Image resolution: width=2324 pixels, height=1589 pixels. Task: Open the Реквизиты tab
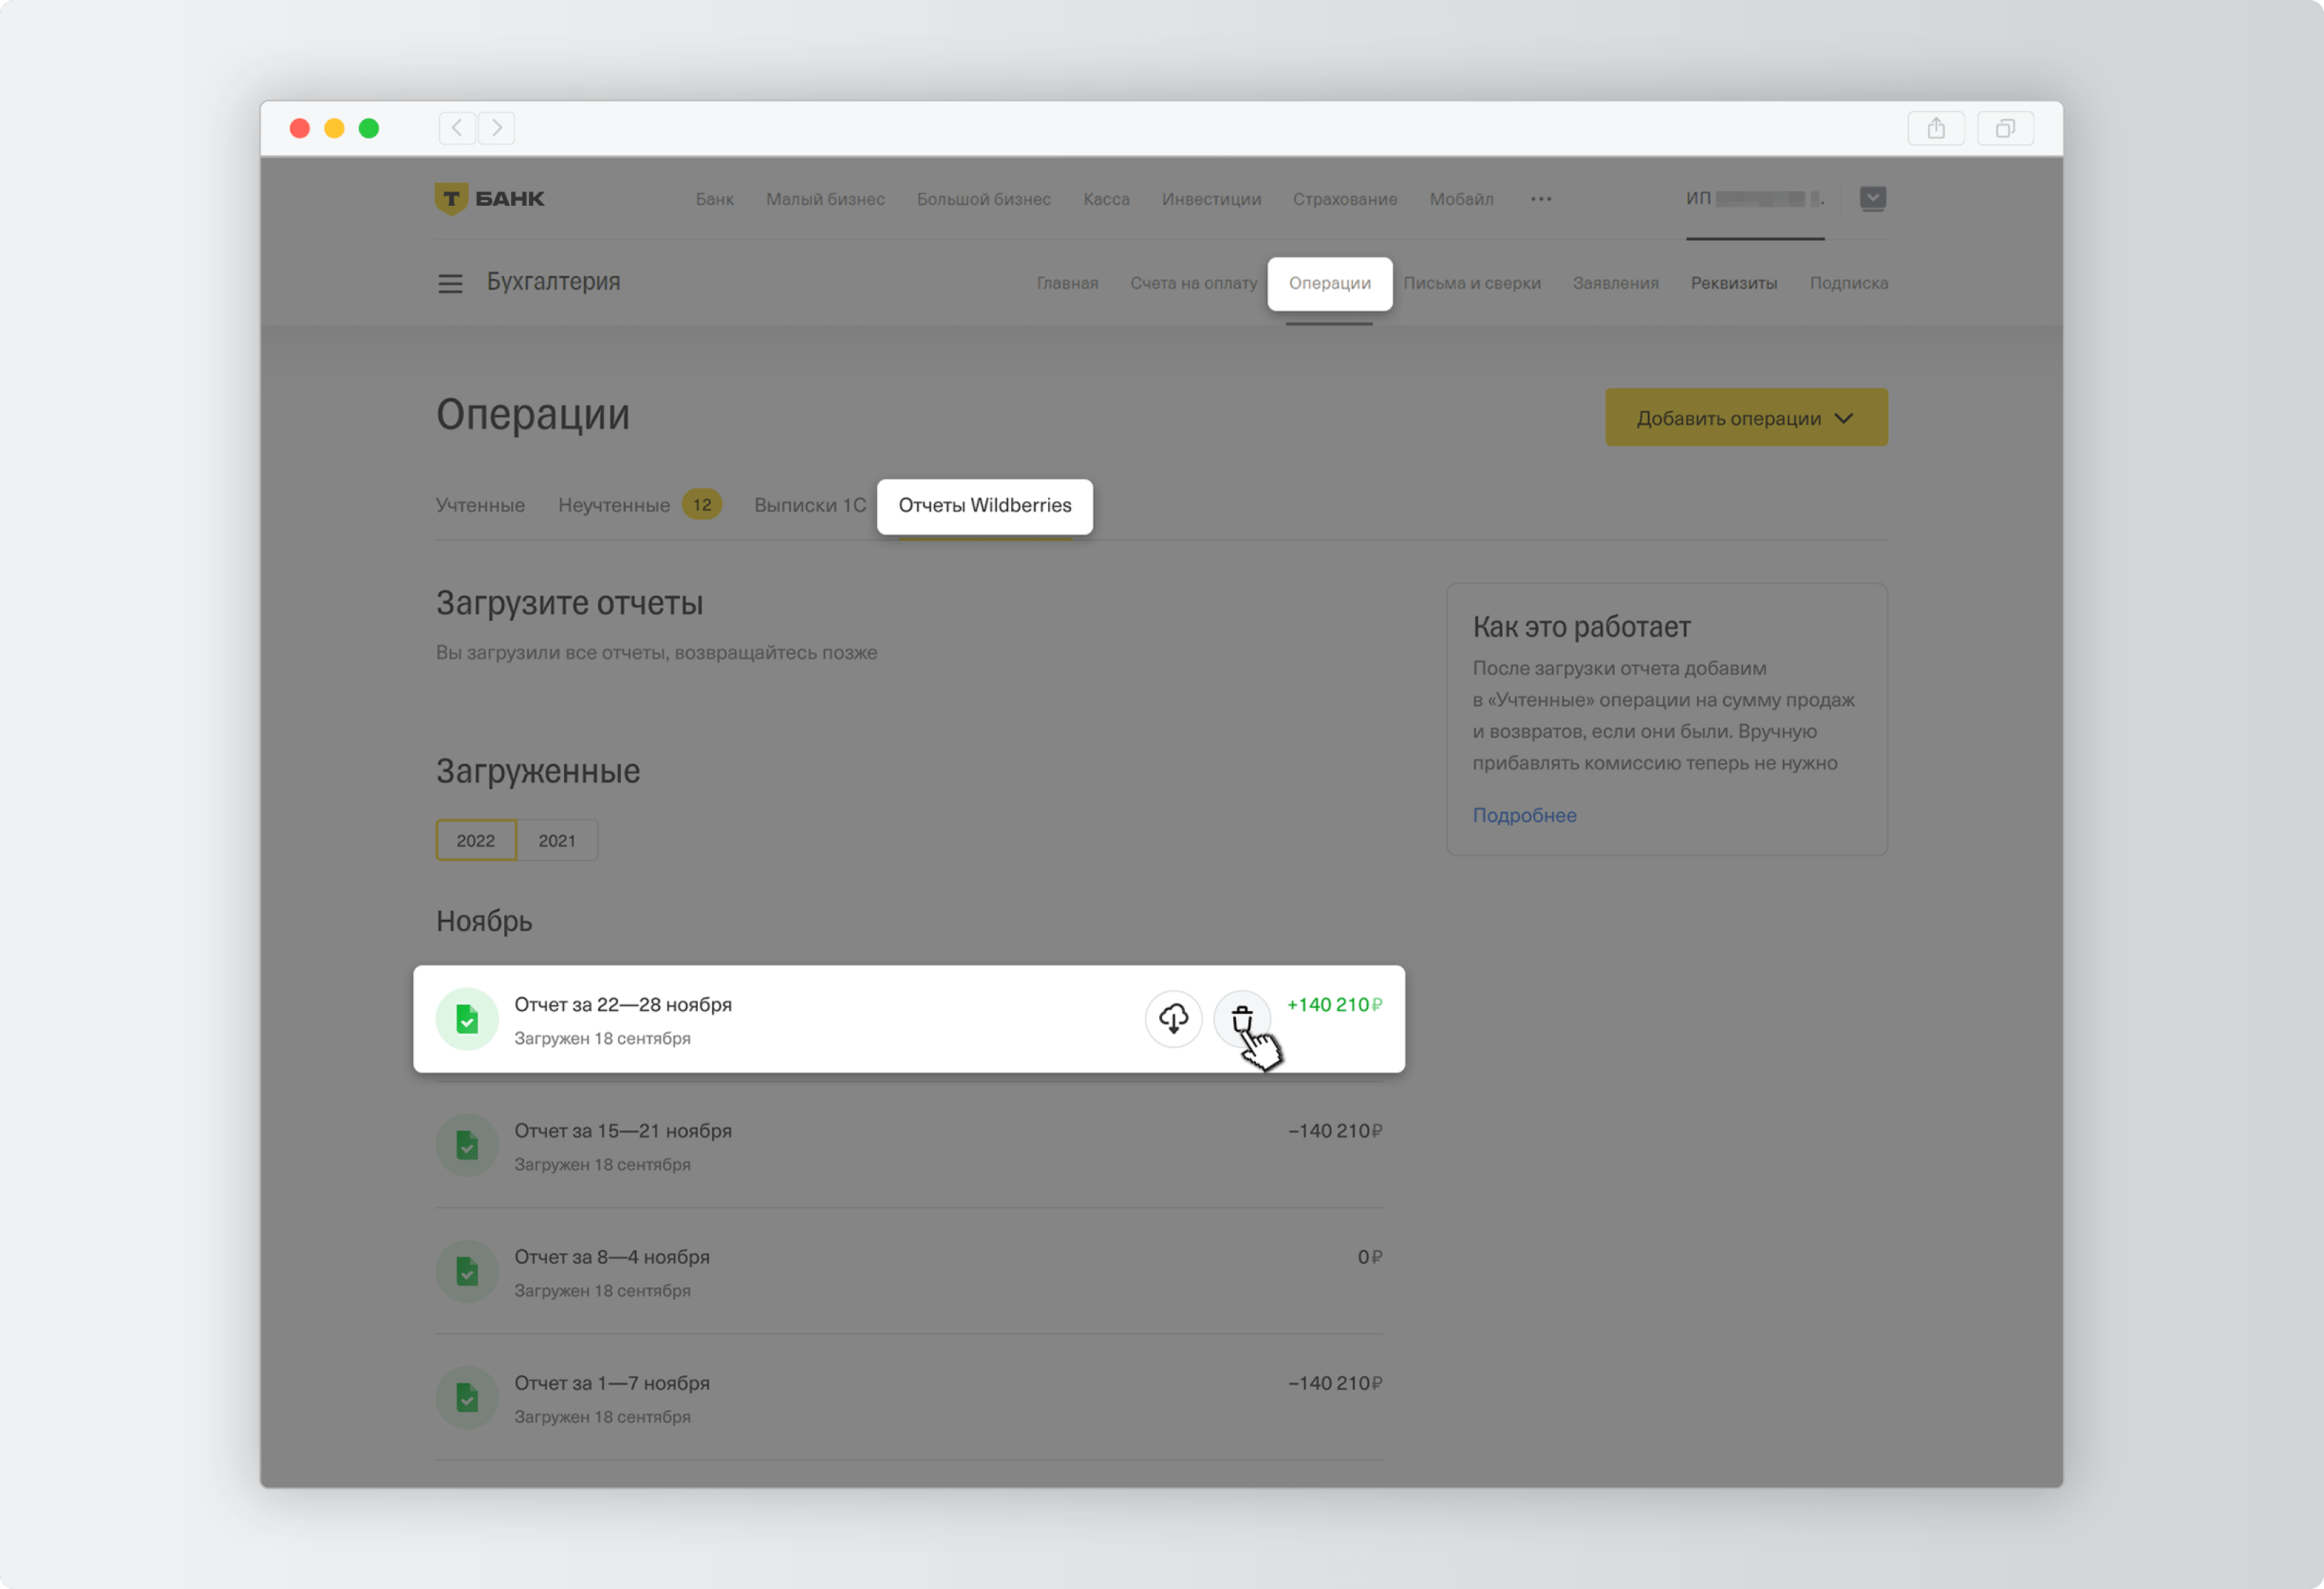(x=1734, y=283)
